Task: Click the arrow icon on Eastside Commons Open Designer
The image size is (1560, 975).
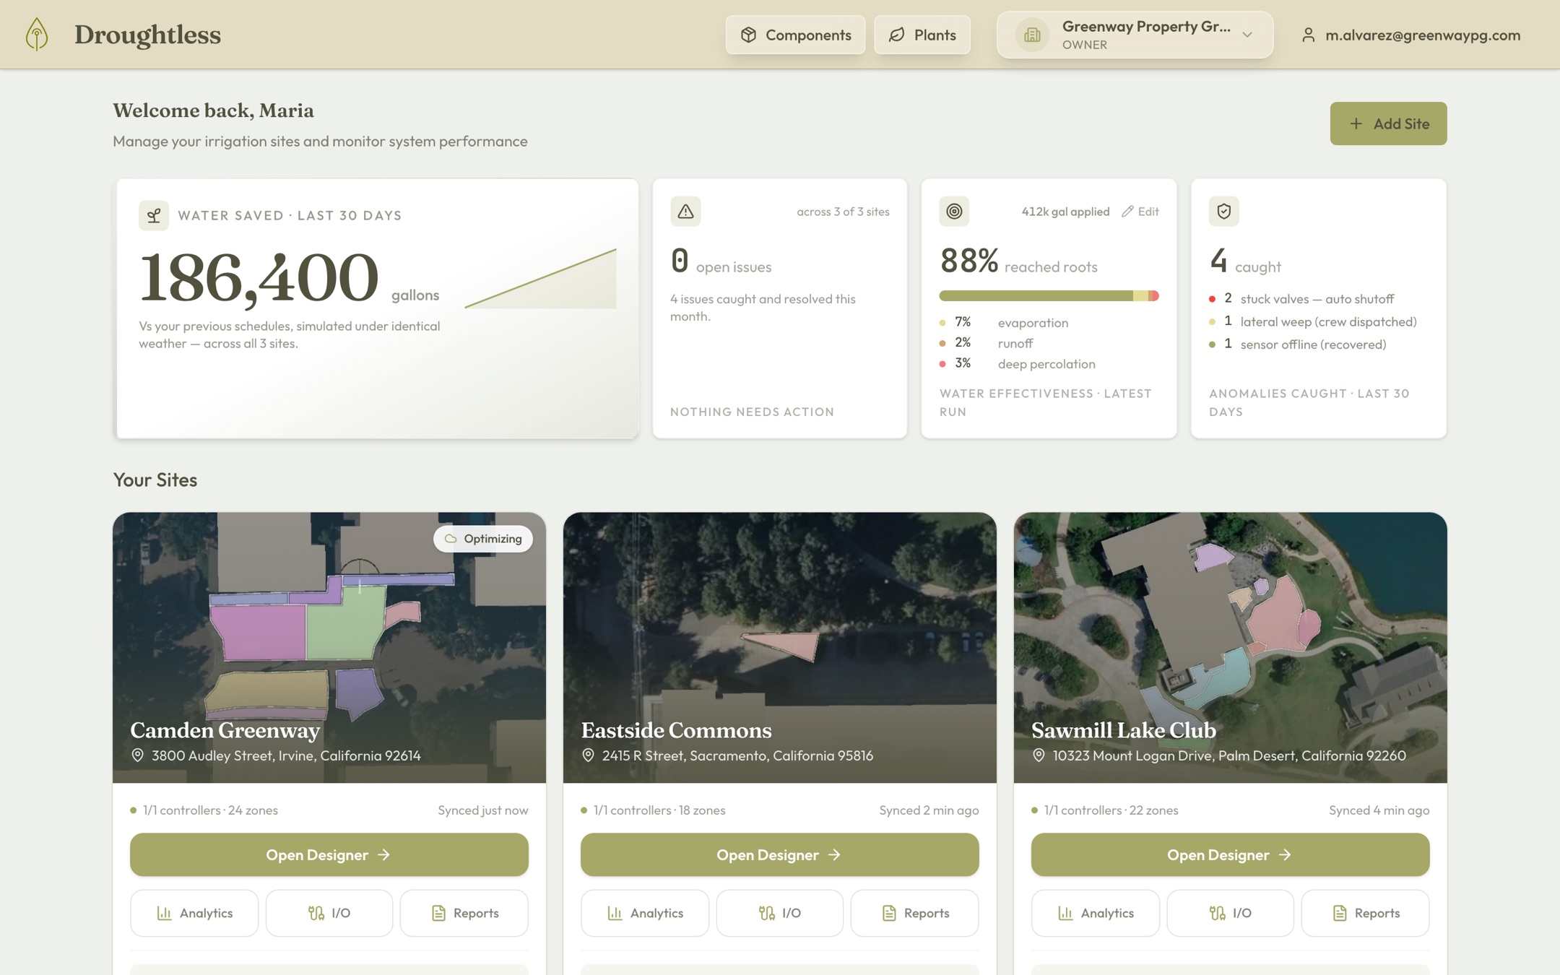Action: click(834, 855)
